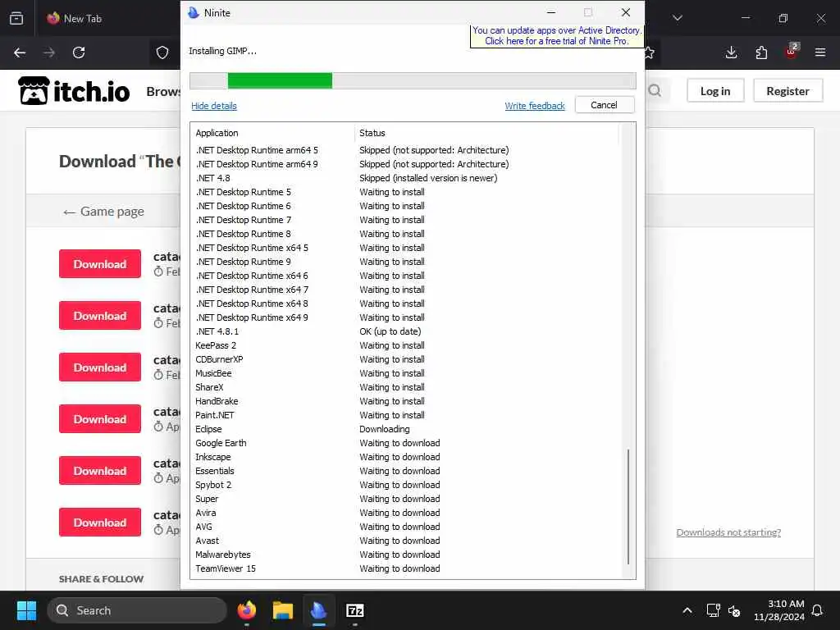Click the Downloads not starting link
840x630 pixels.
point(728,532)
